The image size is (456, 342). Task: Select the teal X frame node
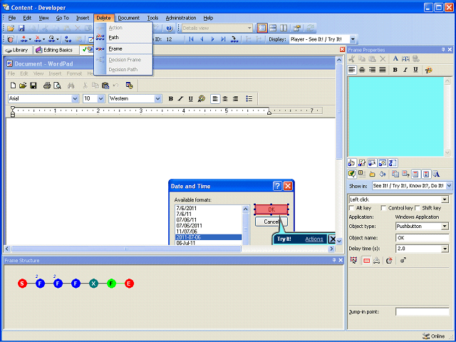(93, 284)
